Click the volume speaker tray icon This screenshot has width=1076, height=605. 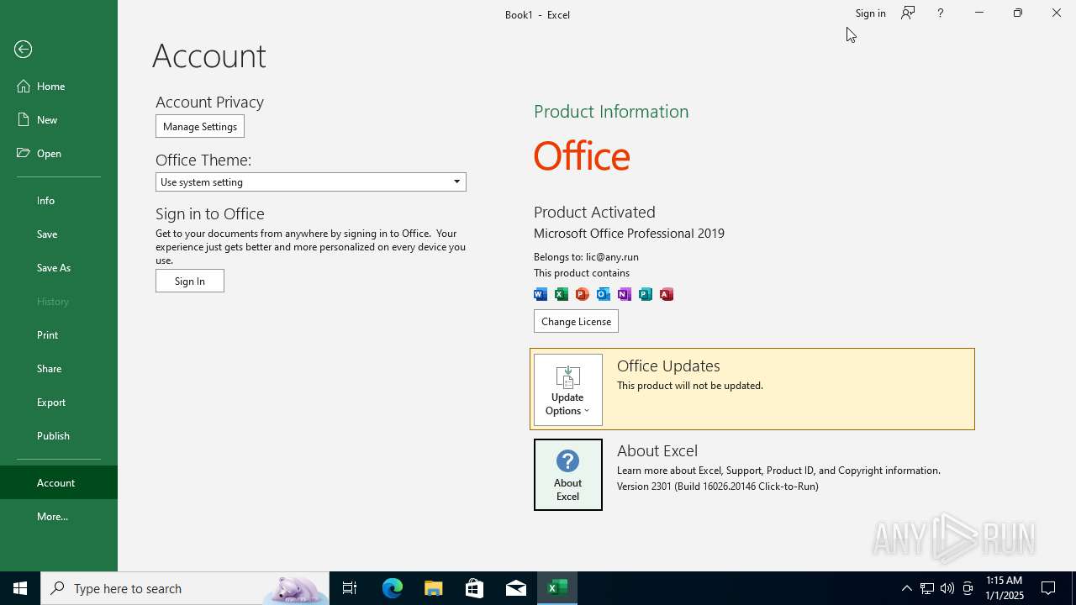coord(947,588)
